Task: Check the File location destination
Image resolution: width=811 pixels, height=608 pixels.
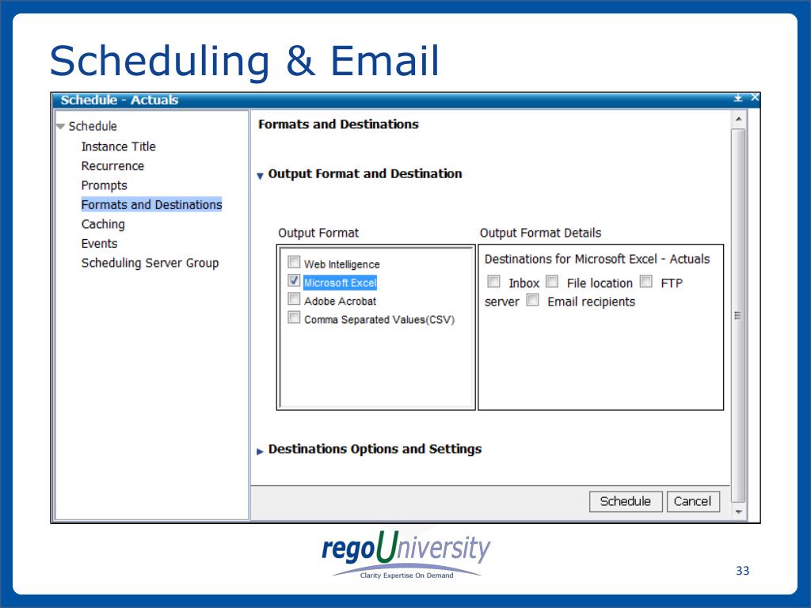Action: [552, 281]
